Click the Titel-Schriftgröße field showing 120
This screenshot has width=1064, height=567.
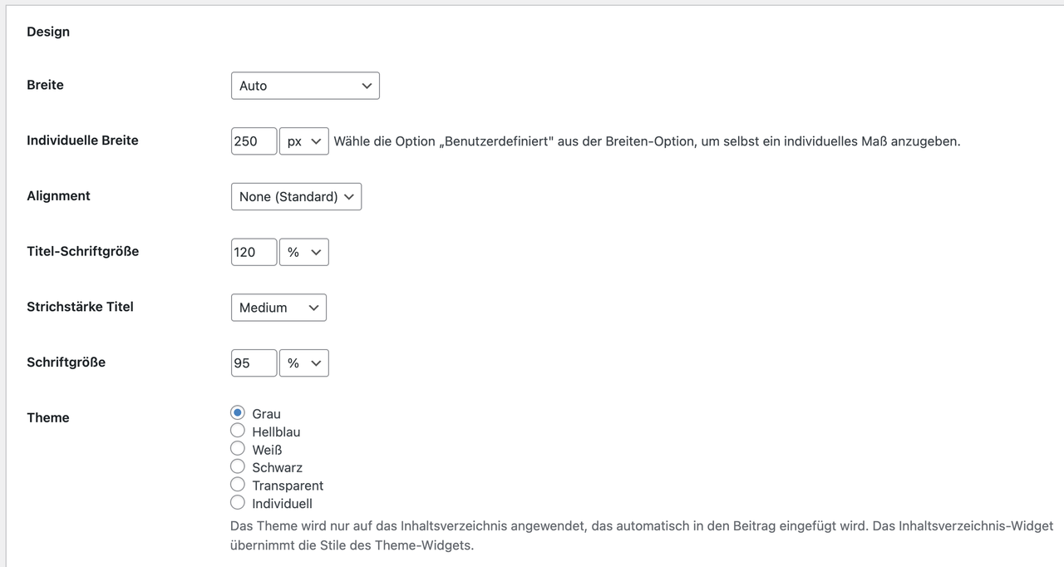pos(254,252)
